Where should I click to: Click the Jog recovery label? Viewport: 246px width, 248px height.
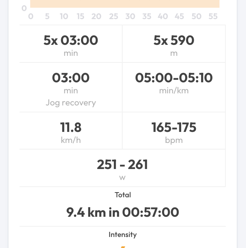71,103
